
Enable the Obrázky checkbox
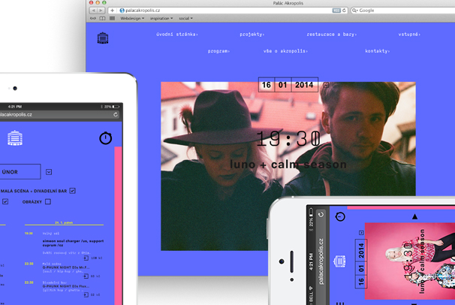coord(48,201)
